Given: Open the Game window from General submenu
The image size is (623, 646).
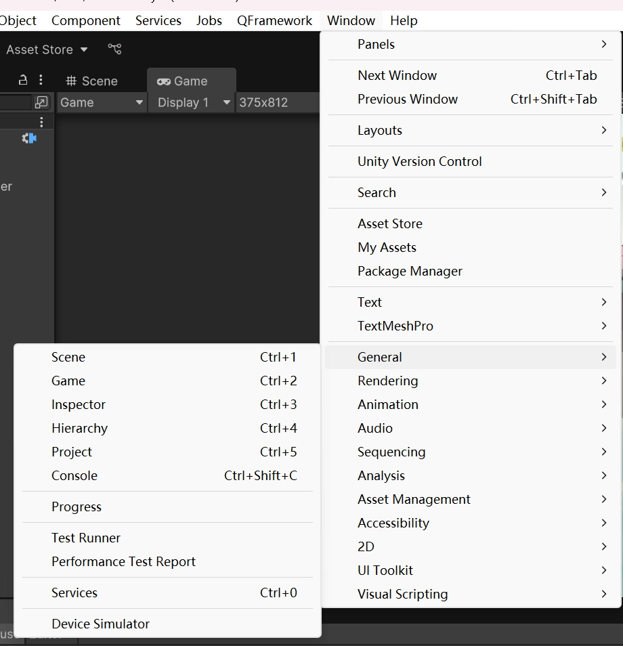Looking at the screenshot, I should click(x=167, y=381).
